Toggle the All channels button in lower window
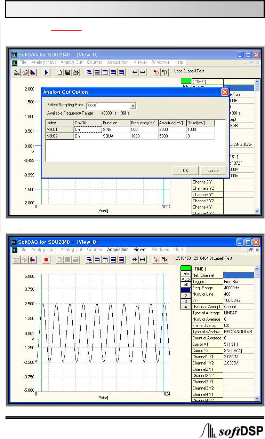265x439 pixels. coord(186,285)
